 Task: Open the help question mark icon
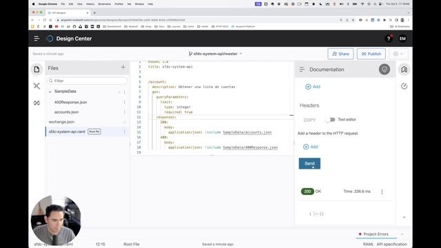(389, 39)
